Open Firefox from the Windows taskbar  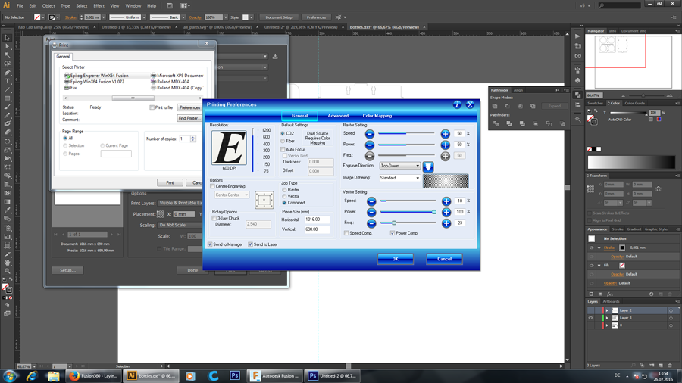pos(93,376)
